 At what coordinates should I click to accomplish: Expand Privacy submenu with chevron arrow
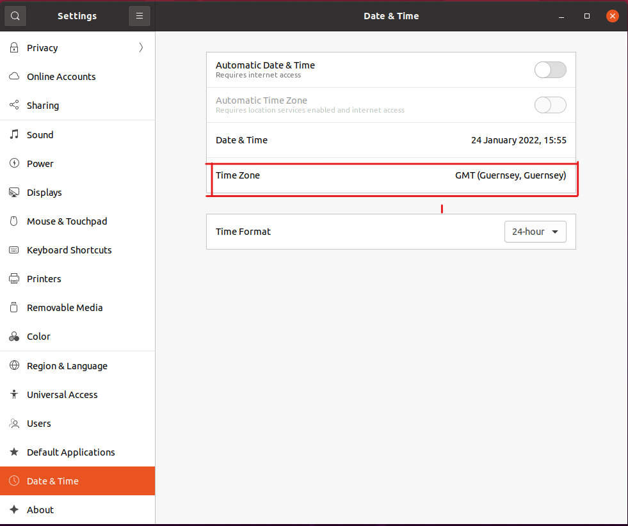coord(141,48)
